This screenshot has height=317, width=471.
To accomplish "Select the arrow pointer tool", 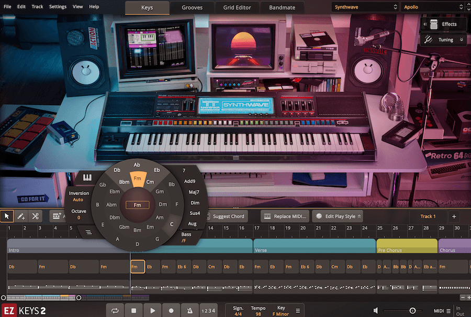I will [x=7, y=216].
